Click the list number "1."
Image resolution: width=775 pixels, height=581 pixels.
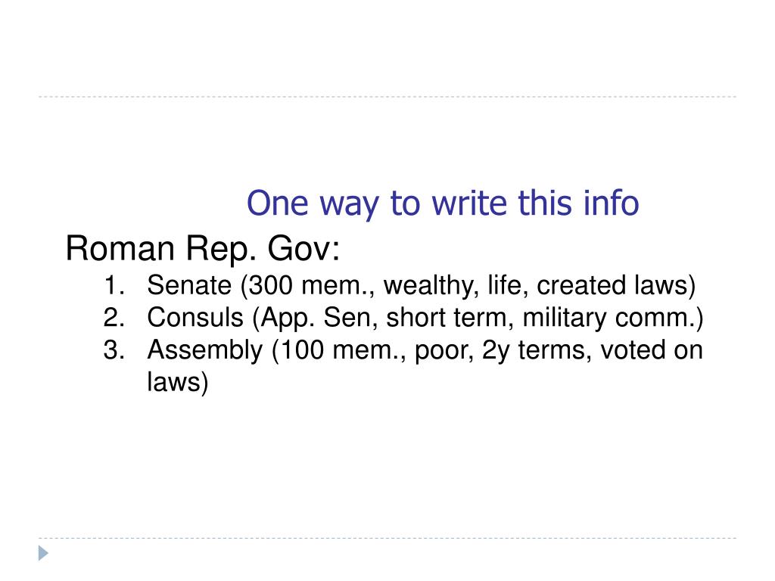coord(114,285)
